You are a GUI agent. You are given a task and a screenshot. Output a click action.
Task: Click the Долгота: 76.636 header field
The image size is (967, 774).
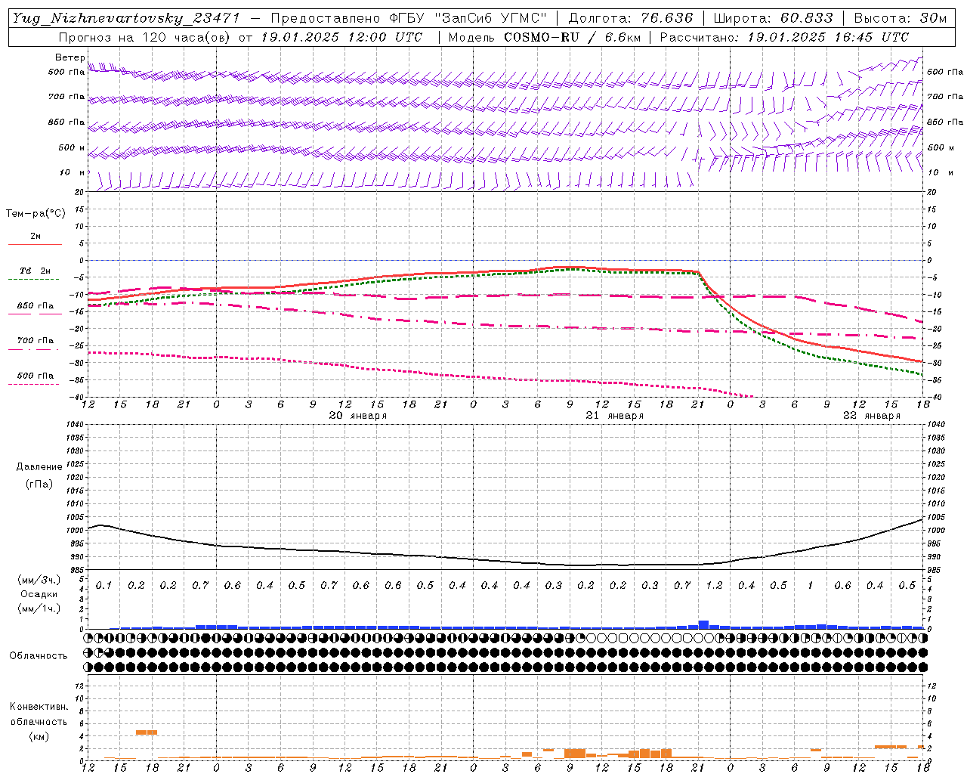point(631,18)
